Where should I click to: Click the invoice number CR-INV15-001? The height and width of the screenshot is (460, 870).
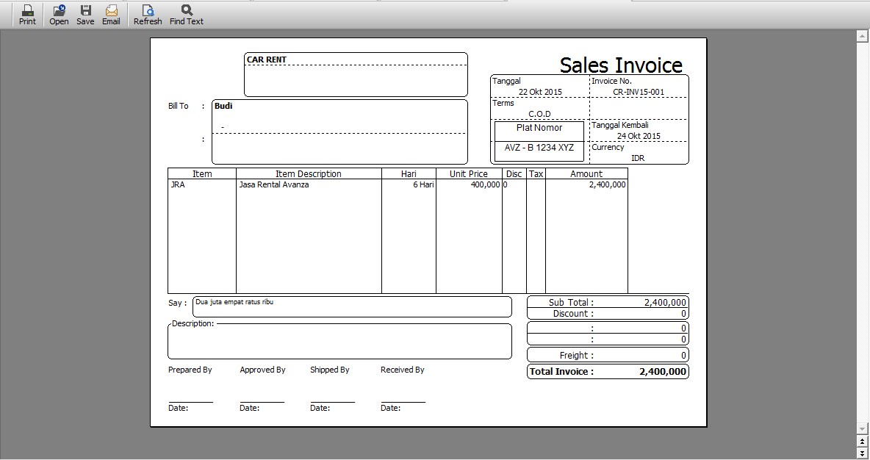(639, 93)
